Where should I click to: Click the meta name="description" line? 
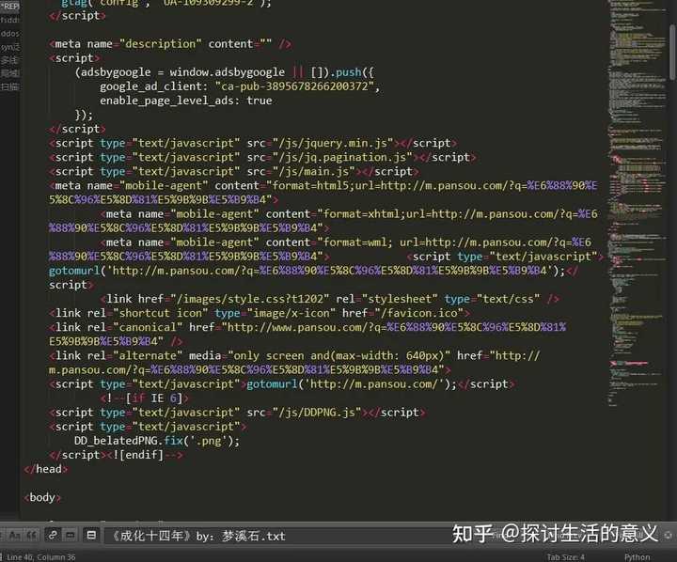coord(170,44)
